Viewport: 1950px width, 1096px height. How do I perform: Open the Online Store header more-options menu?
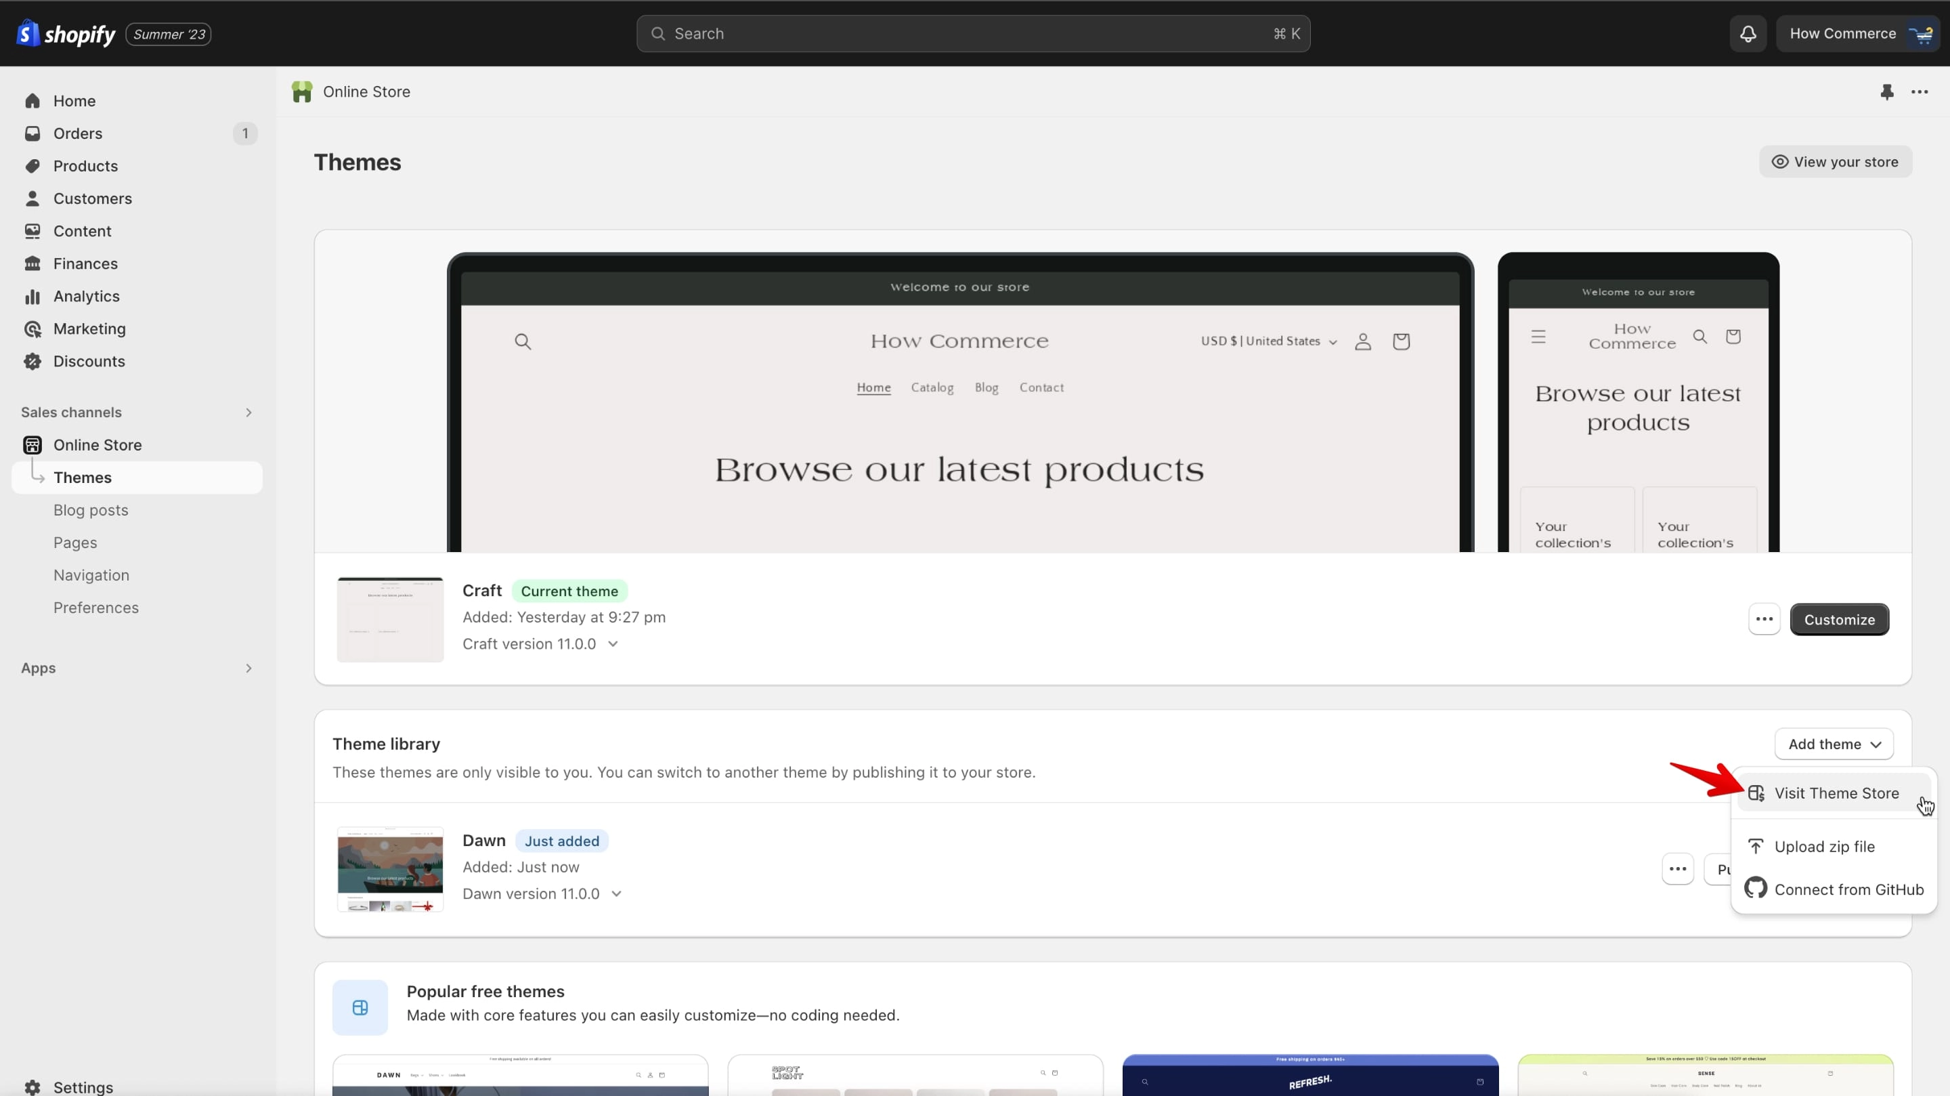tap(1920, 91)
